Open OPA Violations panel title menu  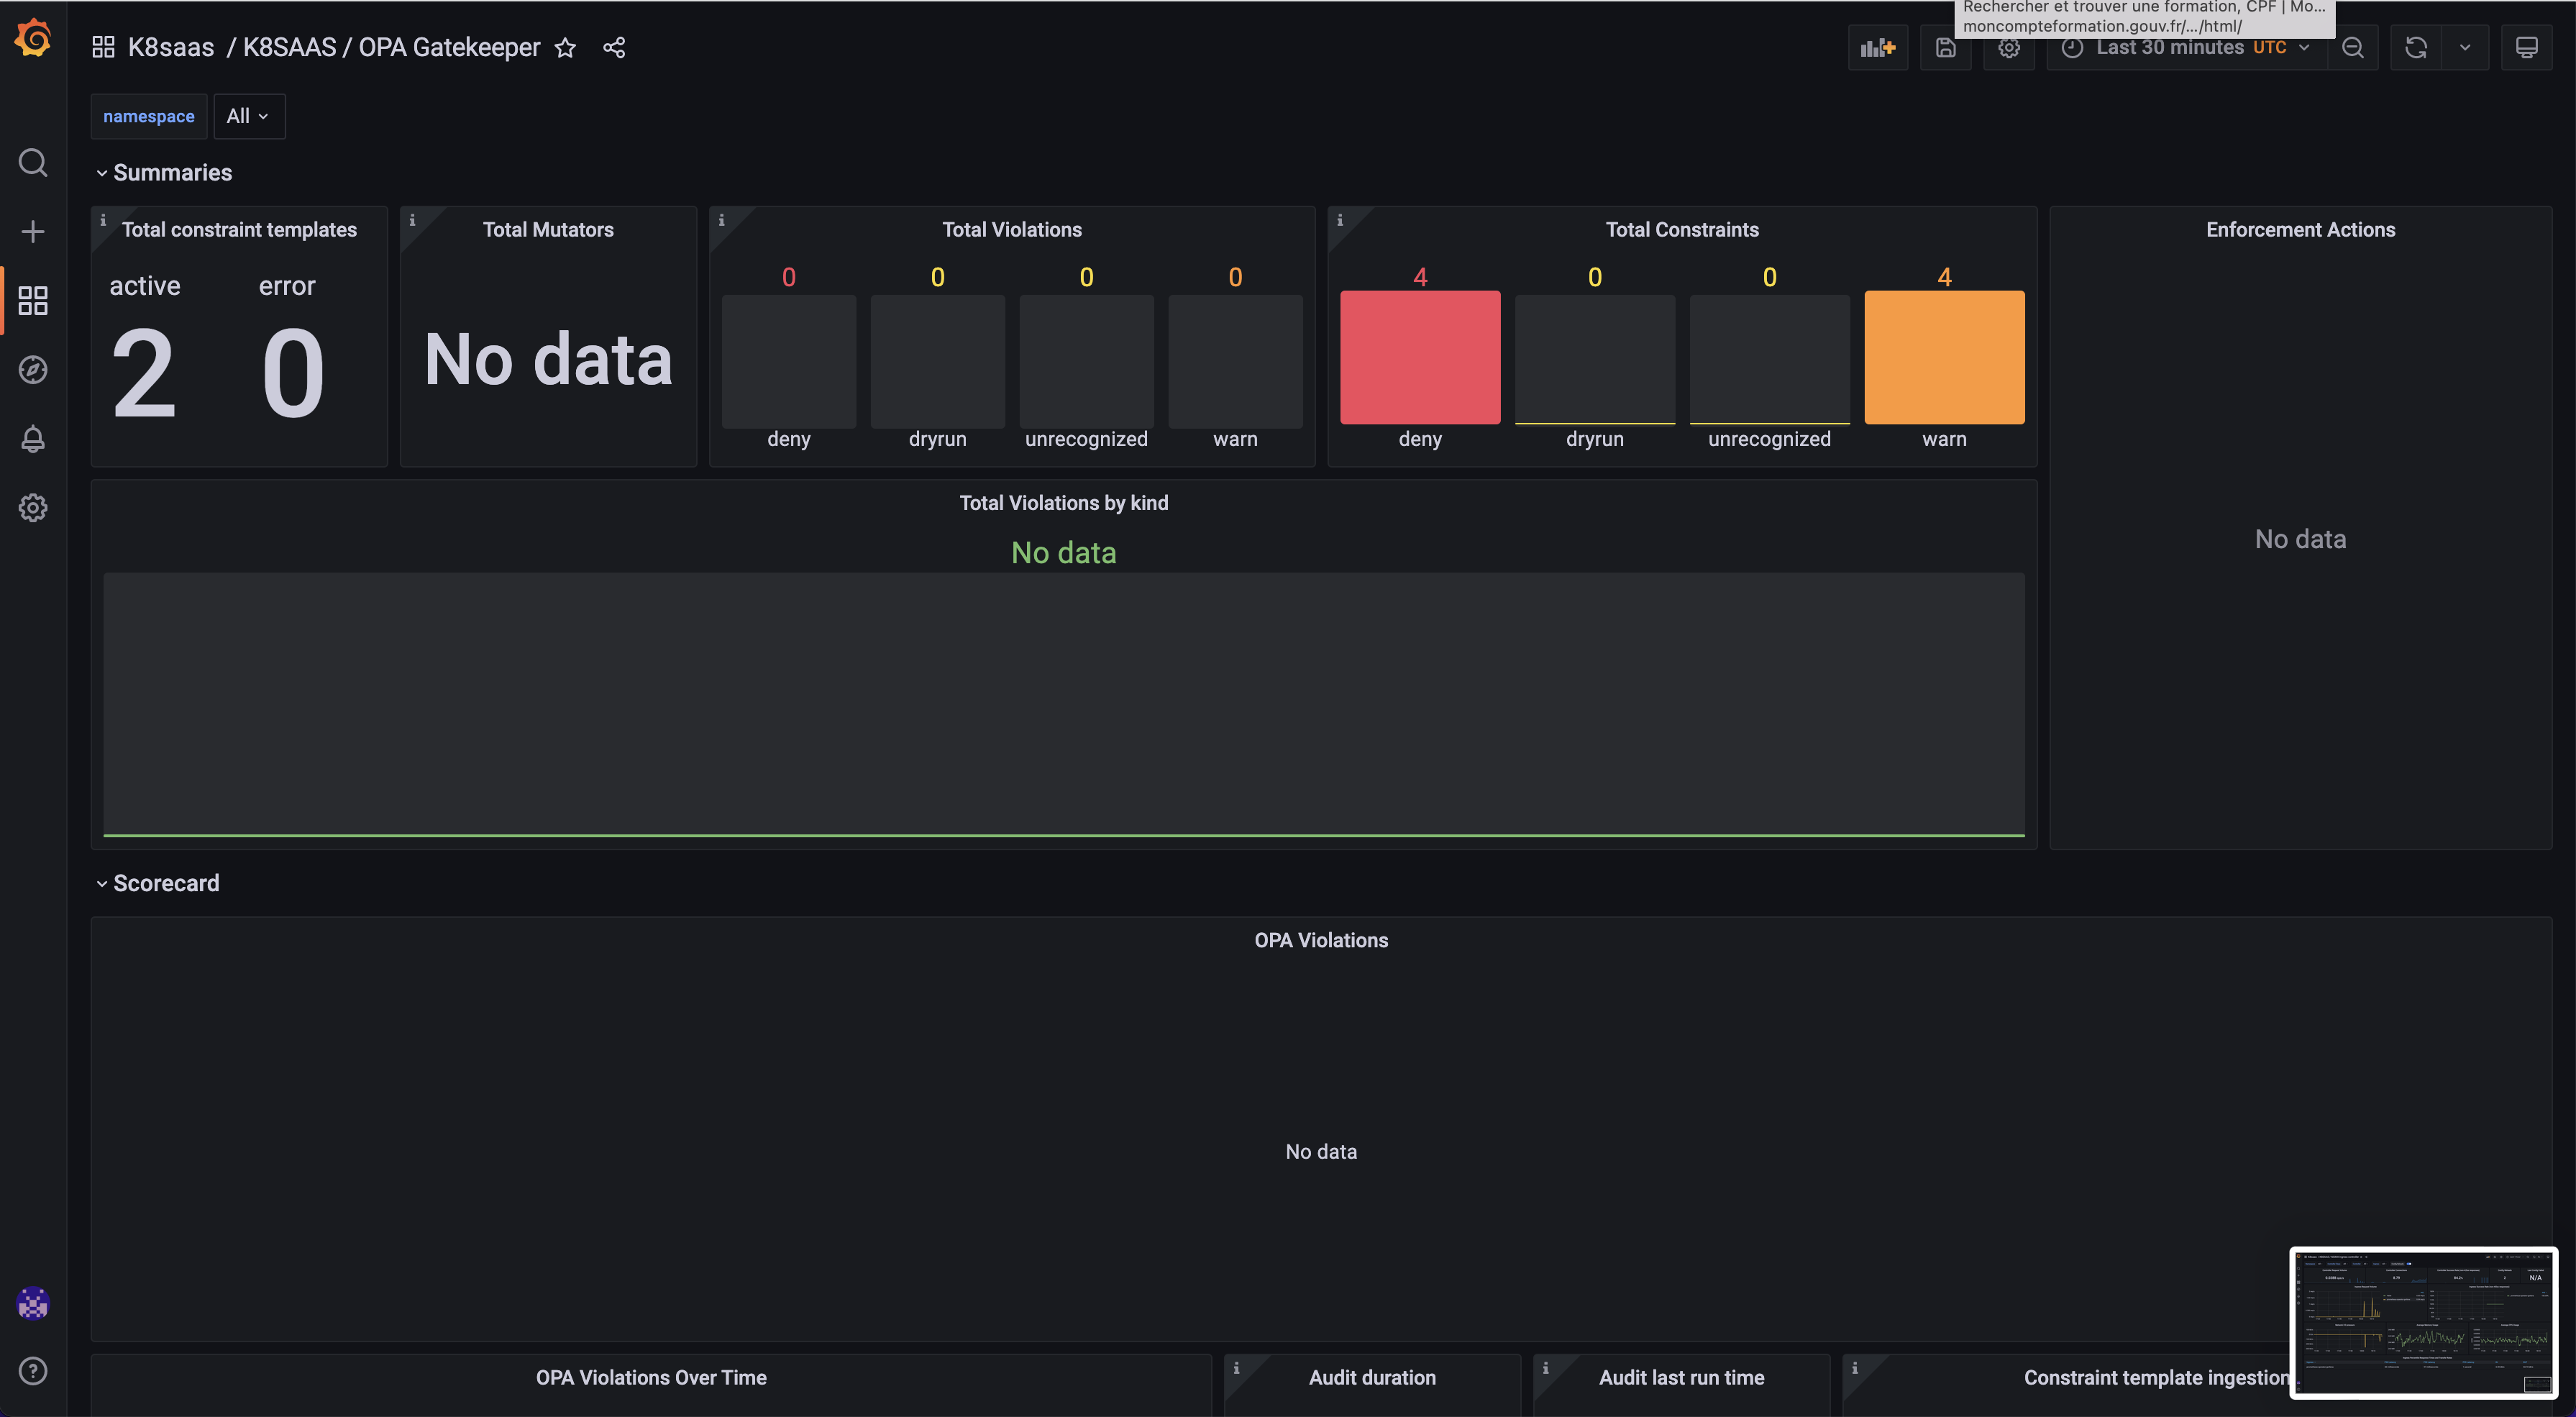click(1321, 940)
